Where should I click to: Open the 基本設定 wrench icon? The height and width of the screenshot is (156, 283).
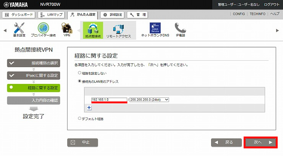click(x=19, y=30)
